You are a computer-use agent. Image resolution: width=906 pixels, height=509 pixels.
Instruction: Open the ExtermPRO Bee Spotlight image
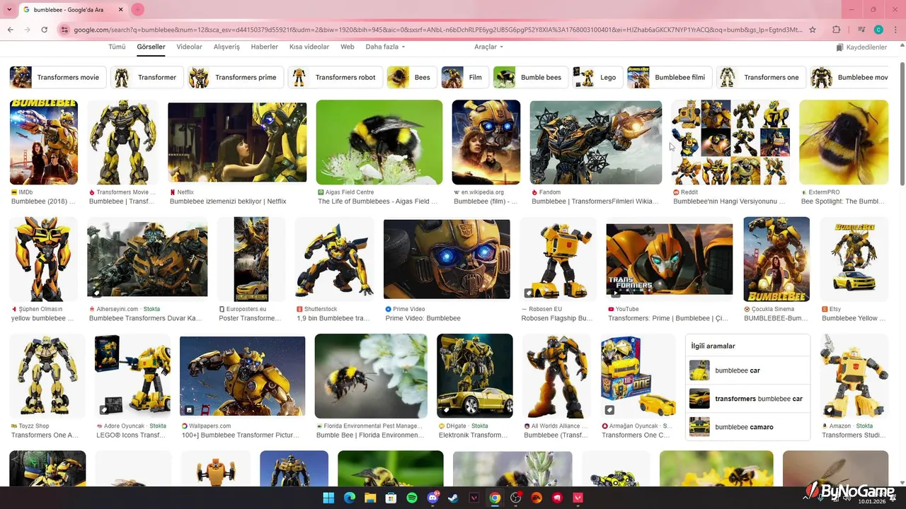(844, 142)
